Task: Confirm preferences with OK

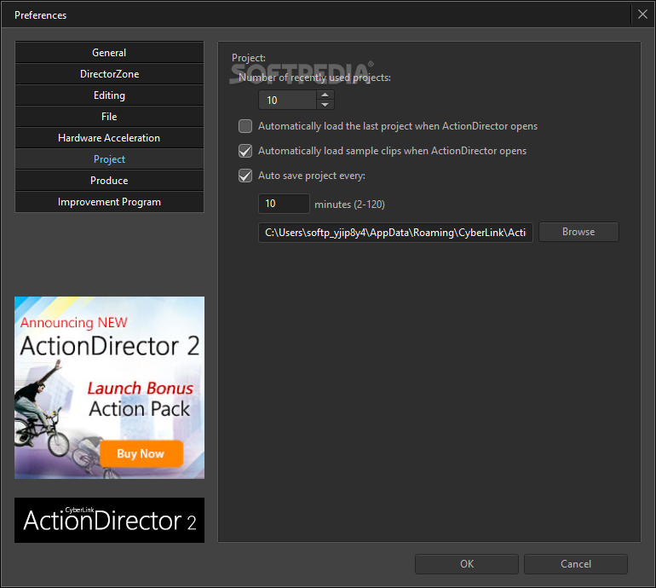Action: pos(467,564)
